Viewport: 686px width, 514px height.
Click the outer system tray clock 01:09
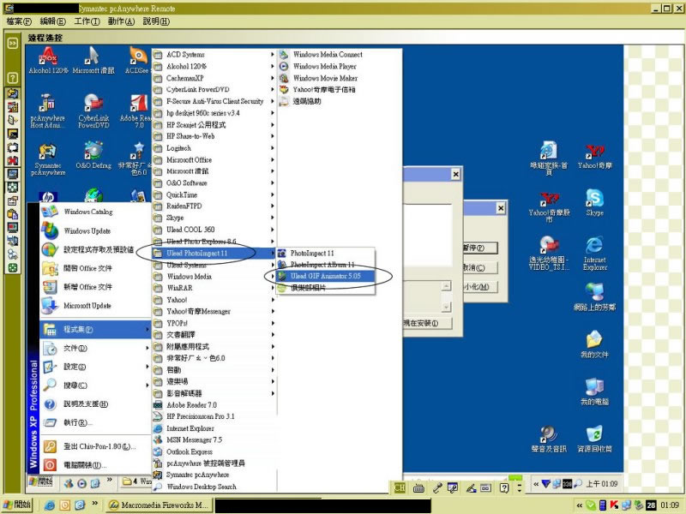(x=670, y=505)
